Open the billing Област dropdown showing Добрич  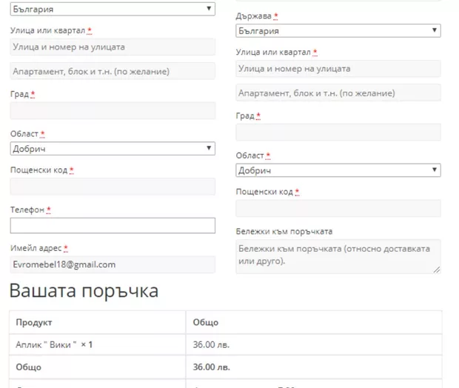click(112, 149)
